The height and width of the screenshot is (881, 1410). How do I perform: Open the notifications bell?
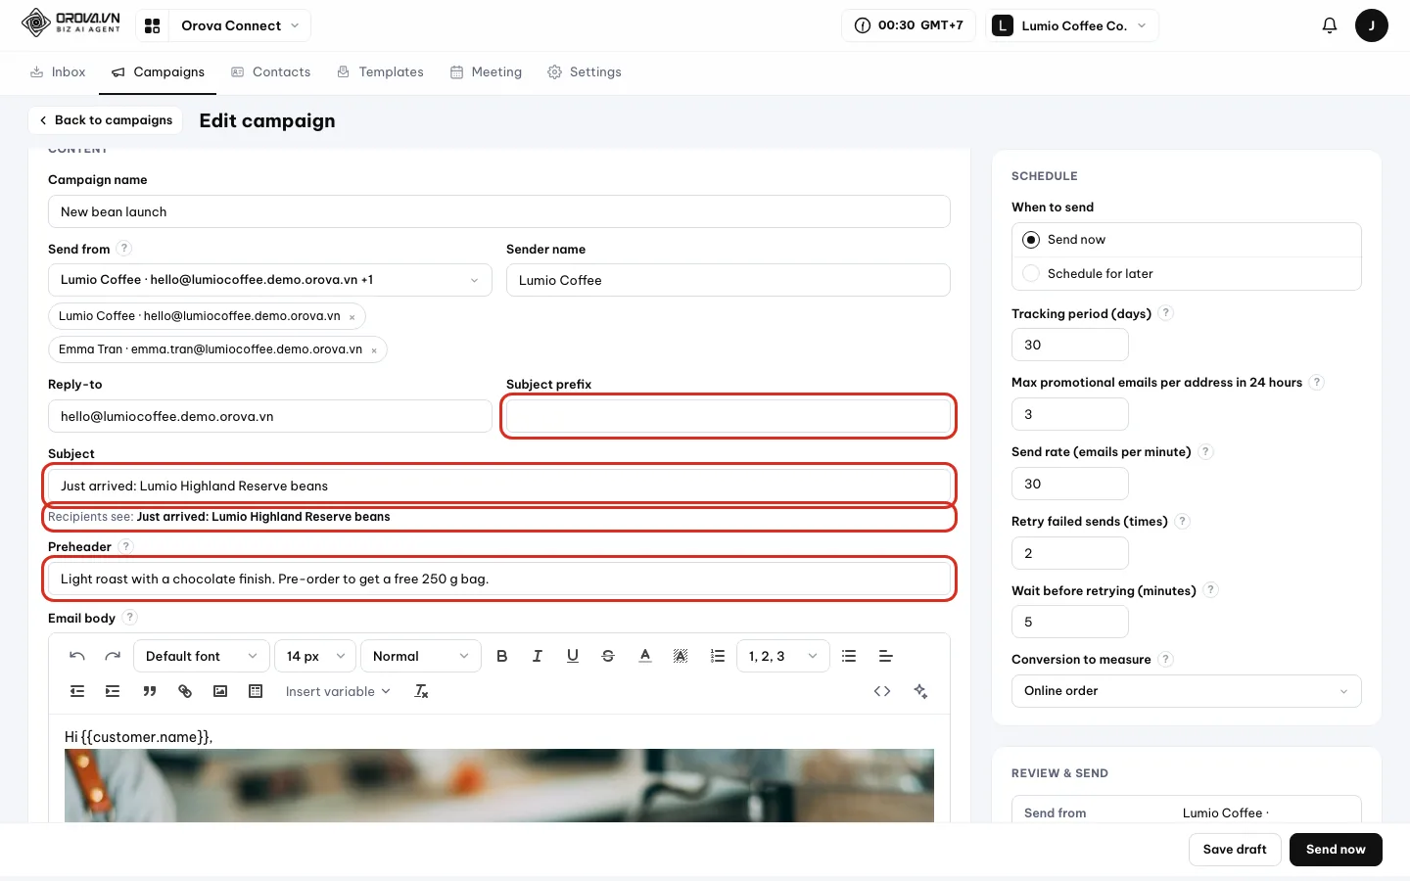point(1330,25)
